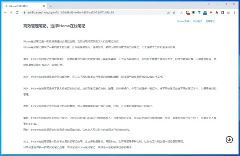
Task: Click the scroll-down arrow circle button
Action: [x=229, y=140]
